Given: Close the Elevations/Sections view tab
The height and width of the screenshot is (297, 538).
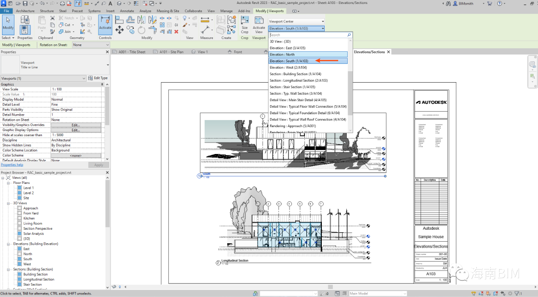Looking at the screenshot, I should click(389, 52).
